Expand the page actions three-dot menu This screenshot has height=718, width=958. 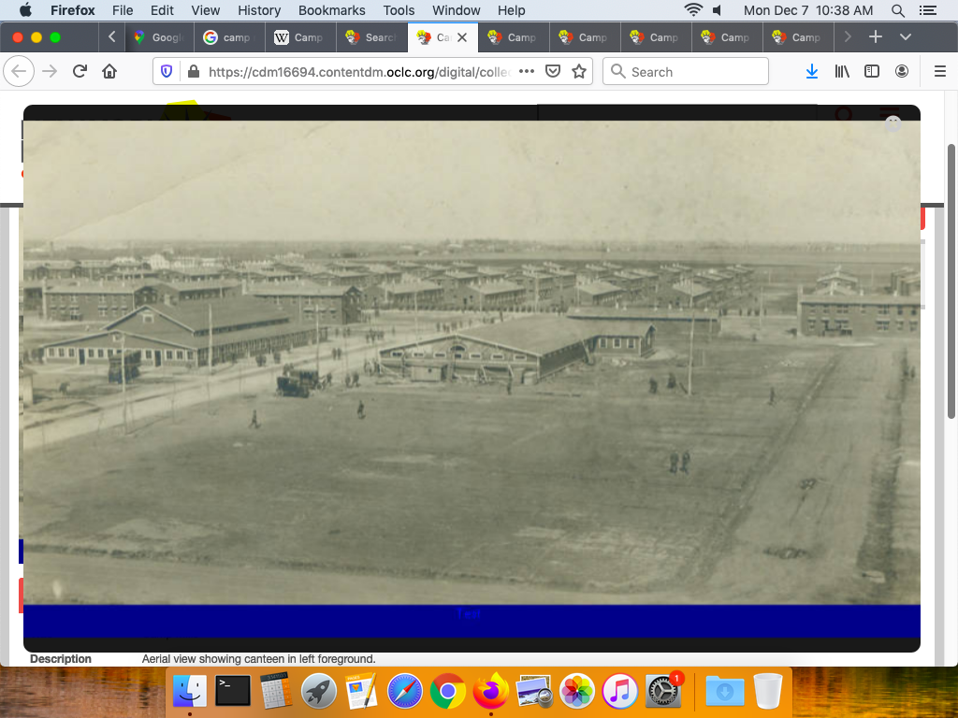527,72
